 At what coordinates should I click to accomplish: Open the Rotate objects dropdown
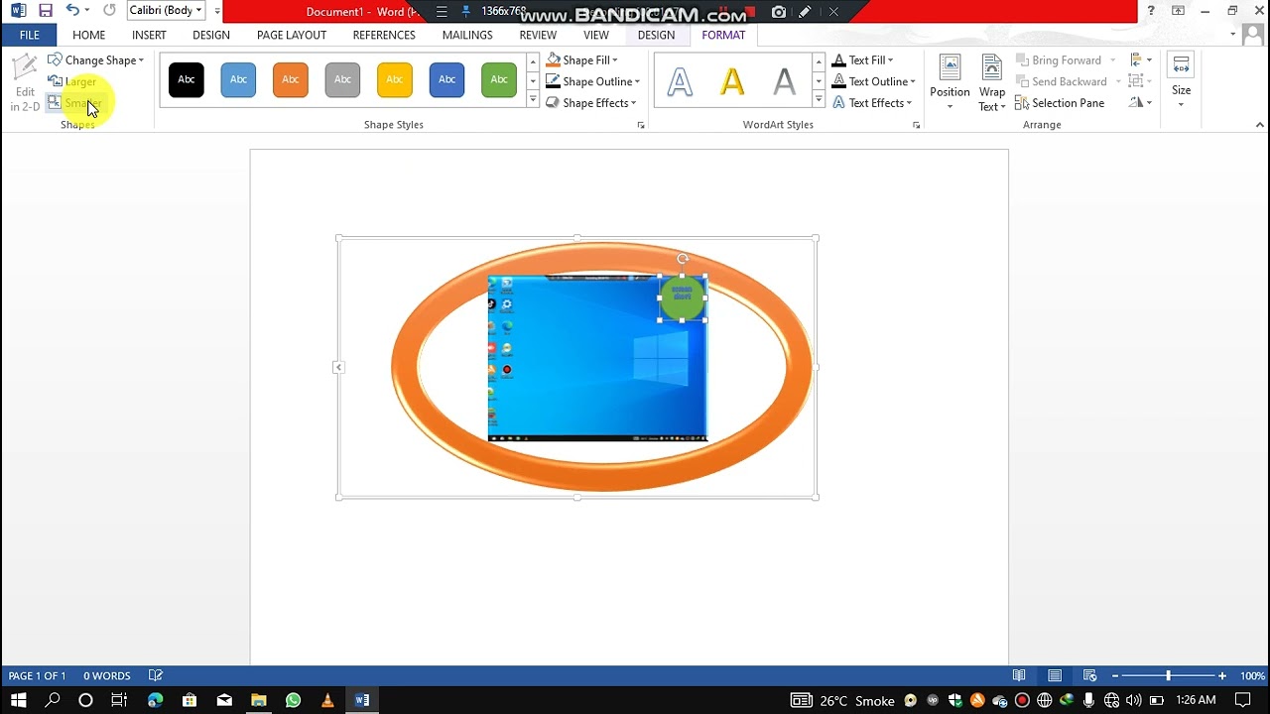click(1140, 103)
